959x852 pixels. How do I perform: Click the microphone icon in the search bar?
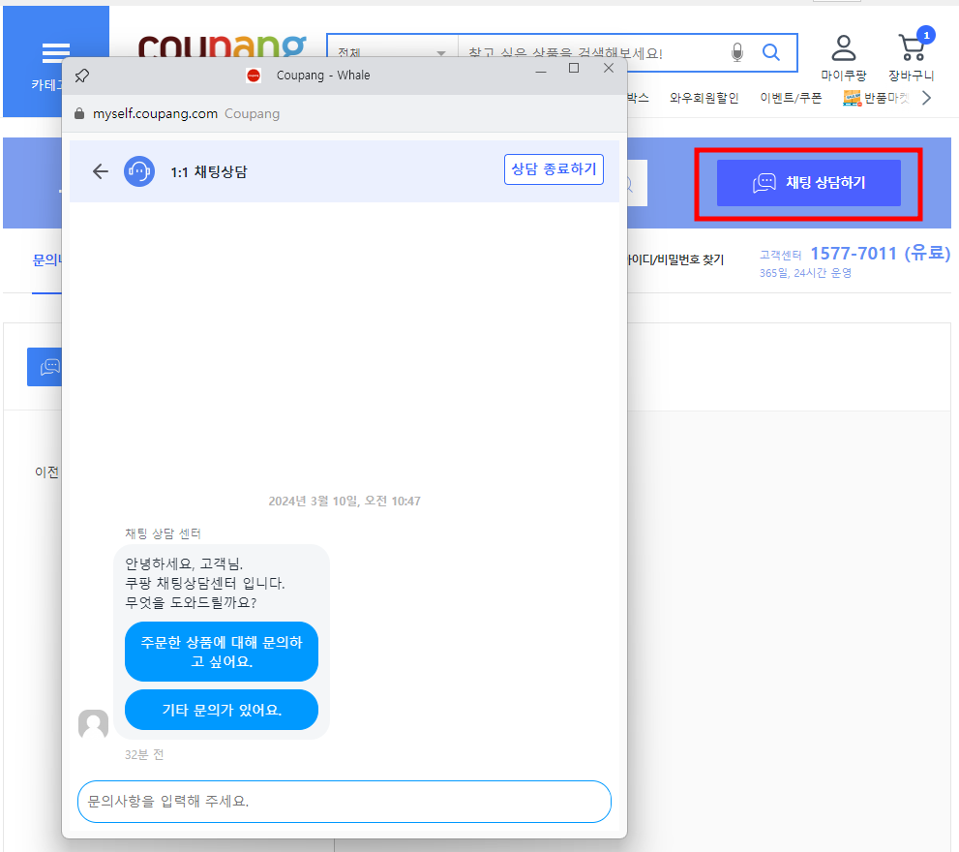(x=737, y=52)
